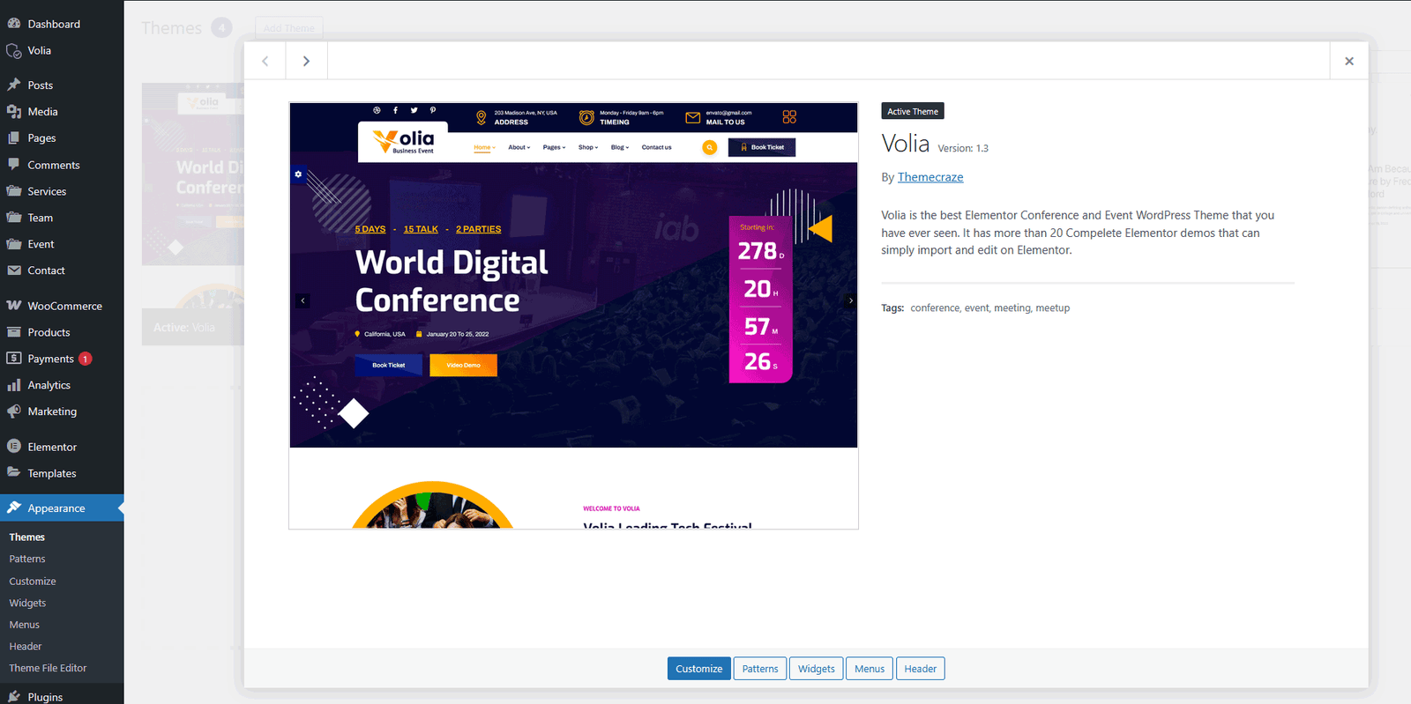This screenshot has width=1411, height=704.
Task: Click the Plugins icon in sidebar
Action: tap(14, 696)
